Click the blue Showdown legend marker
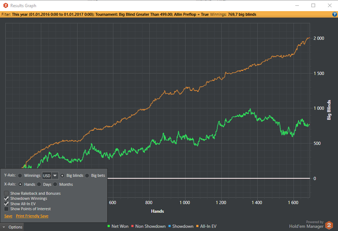This screenshot has height=231, width=338. (169, 226)
